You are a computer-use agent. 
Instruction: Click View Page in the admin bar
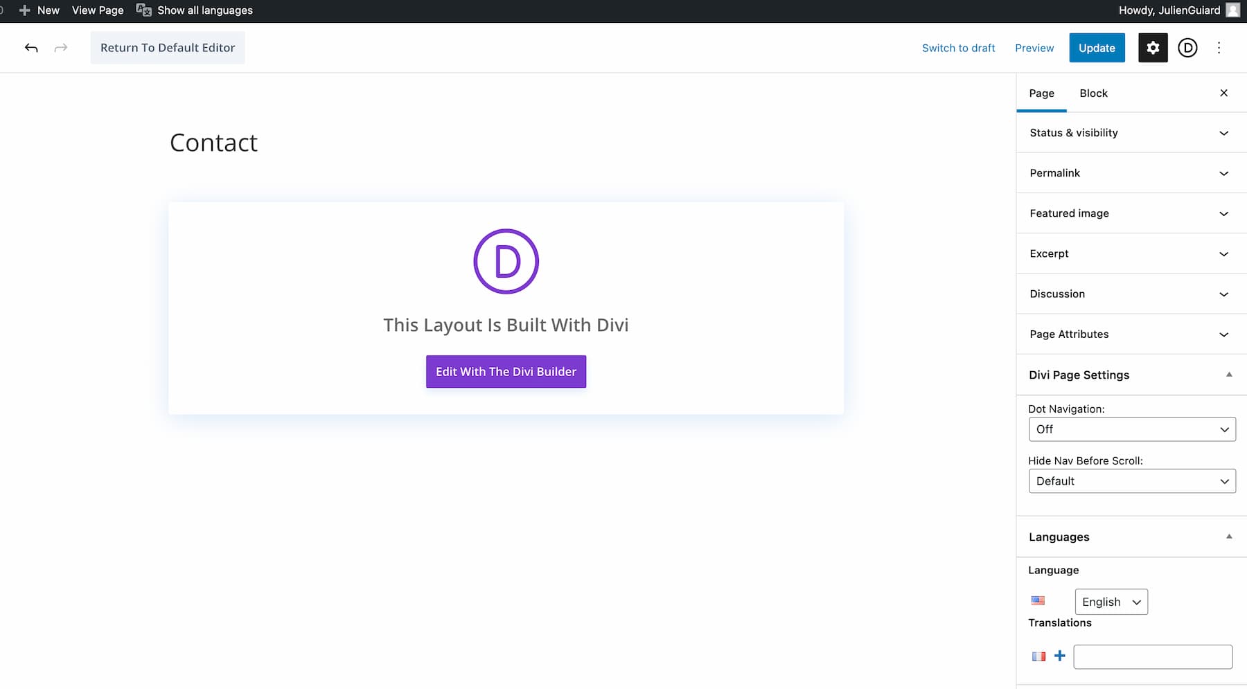[98, 10]
